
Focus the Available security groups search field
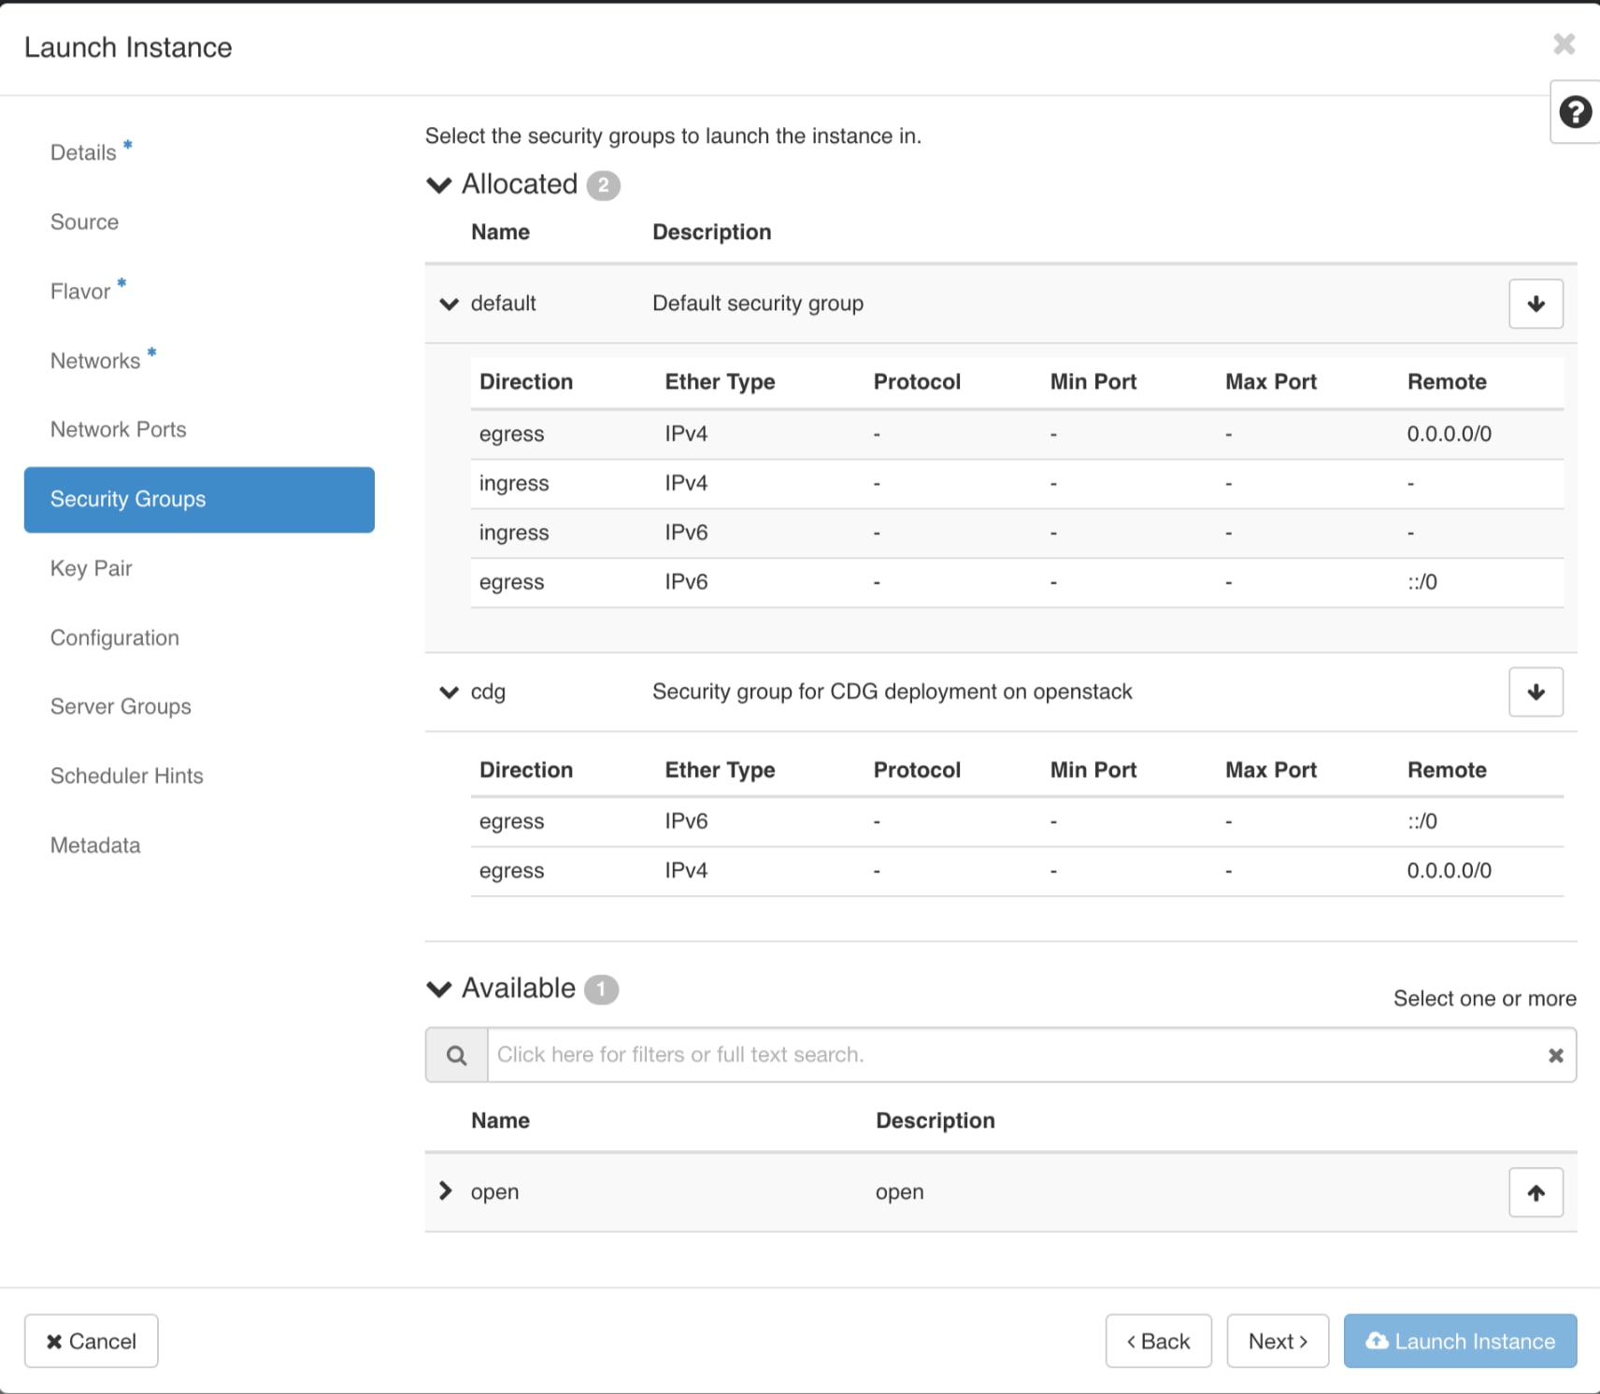click(x=1015, y=1055)
